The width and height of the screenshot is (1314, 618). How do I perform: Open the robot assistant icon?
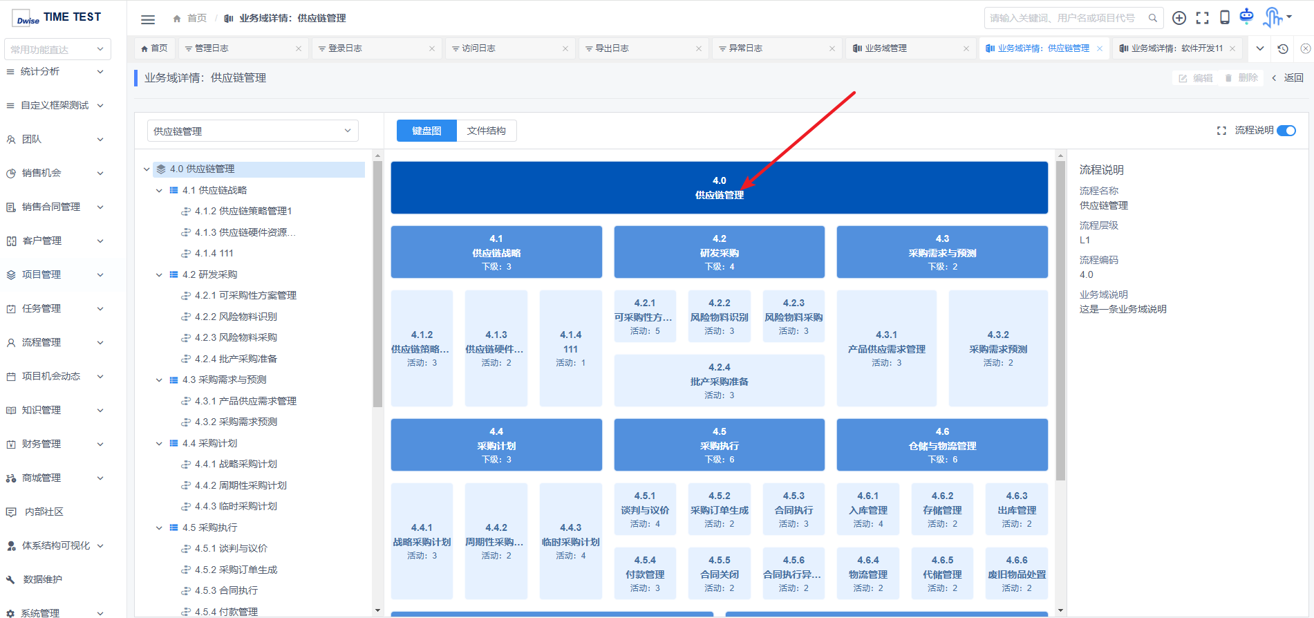[x=1246, y=16]
